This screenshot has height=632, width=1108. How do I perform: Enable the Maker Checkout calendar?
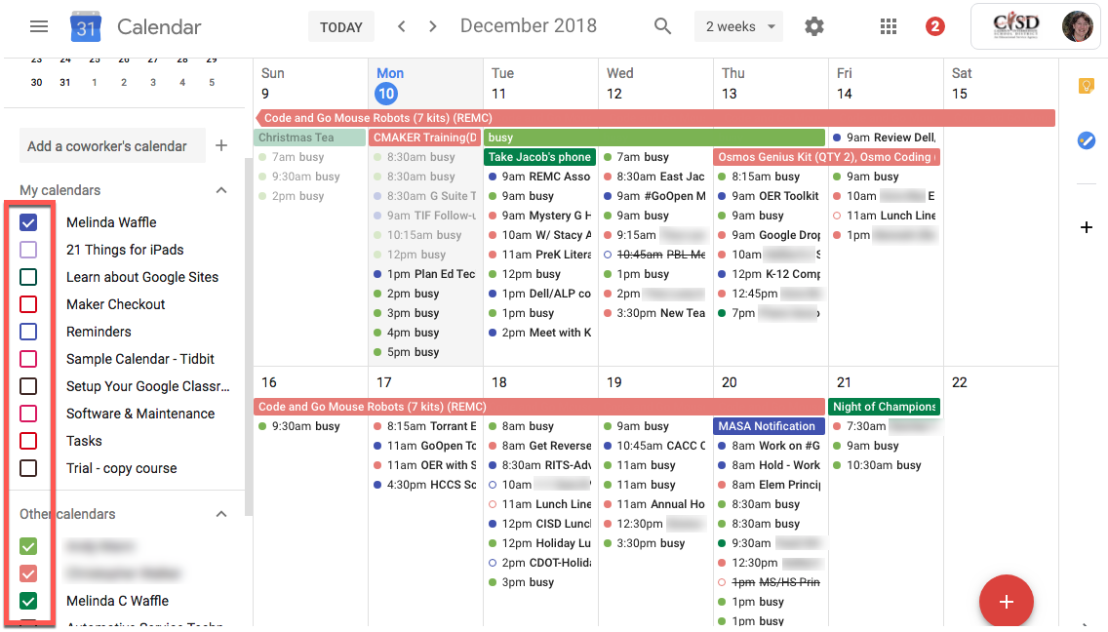tap(28, 304)
